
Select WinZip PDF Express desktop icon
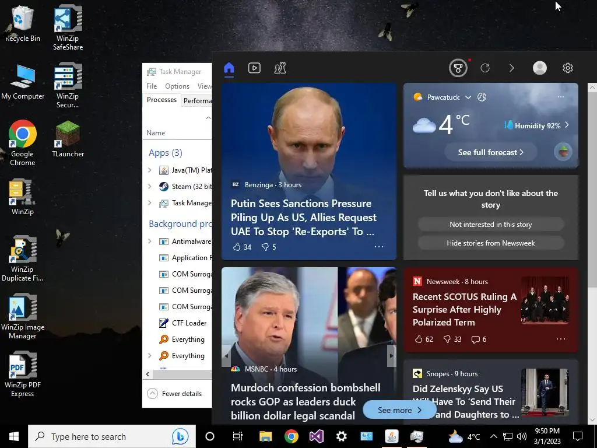click(x=23, y=374)
